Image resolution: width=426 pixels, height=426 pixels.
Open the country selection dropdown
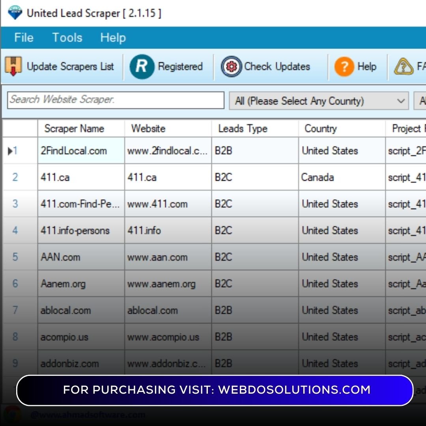click(x=319, y=101)
